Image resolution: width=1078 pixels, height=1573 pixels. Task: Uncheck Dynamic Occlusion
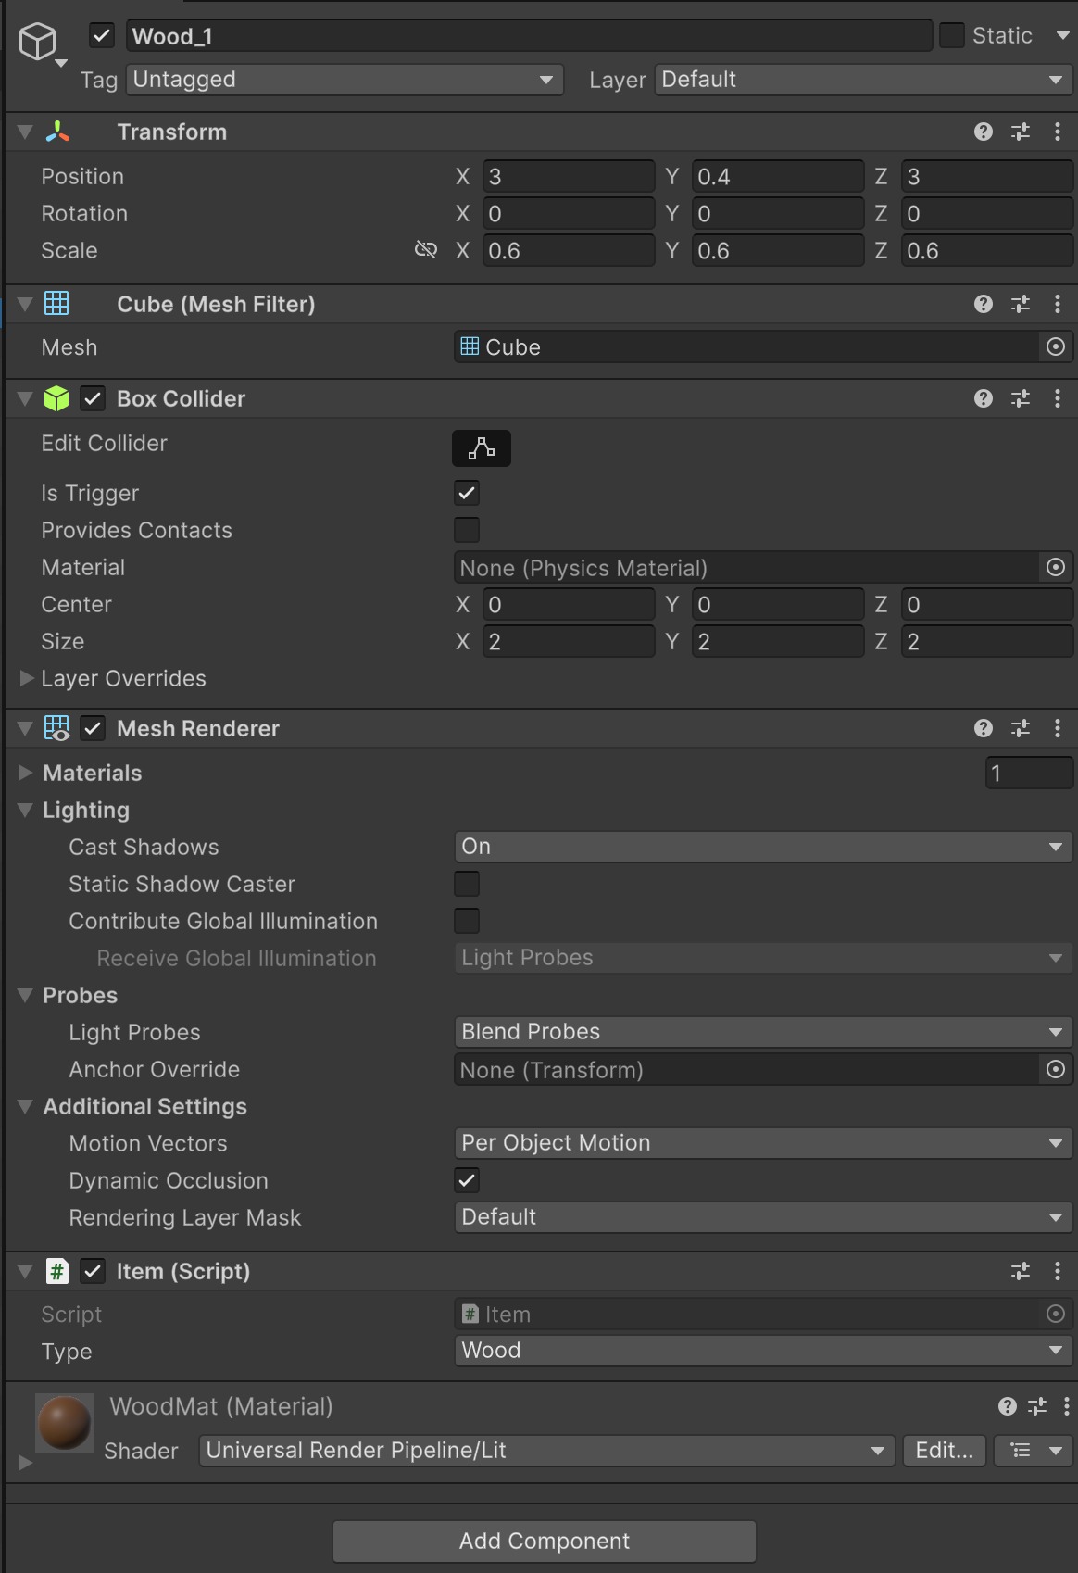[x=467, y=1180]
